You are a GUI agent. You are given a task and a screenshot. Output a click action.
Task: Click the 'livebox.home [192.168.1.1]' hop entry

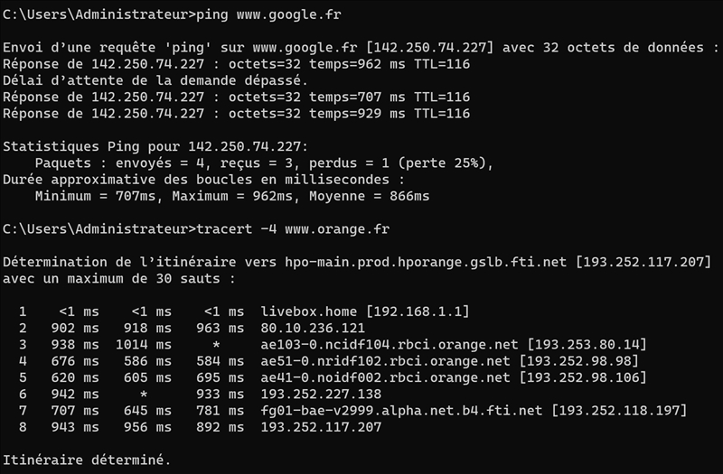pos(364,311)
